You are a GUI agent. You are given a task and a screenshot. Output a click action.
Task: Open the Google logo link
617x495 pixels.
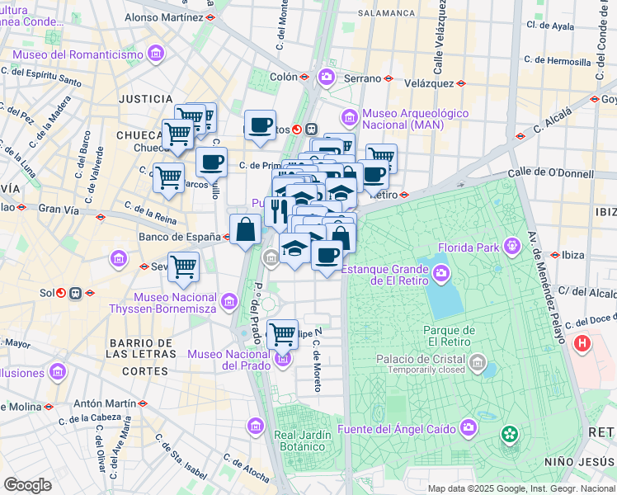tap(27, 486)
